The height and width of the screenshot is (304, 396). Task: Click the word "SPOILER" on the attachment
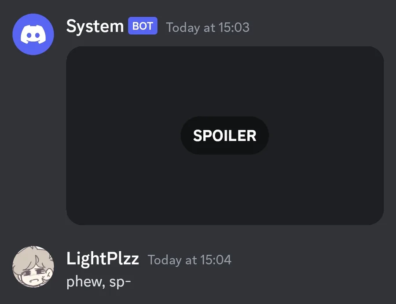click(224, 136)
